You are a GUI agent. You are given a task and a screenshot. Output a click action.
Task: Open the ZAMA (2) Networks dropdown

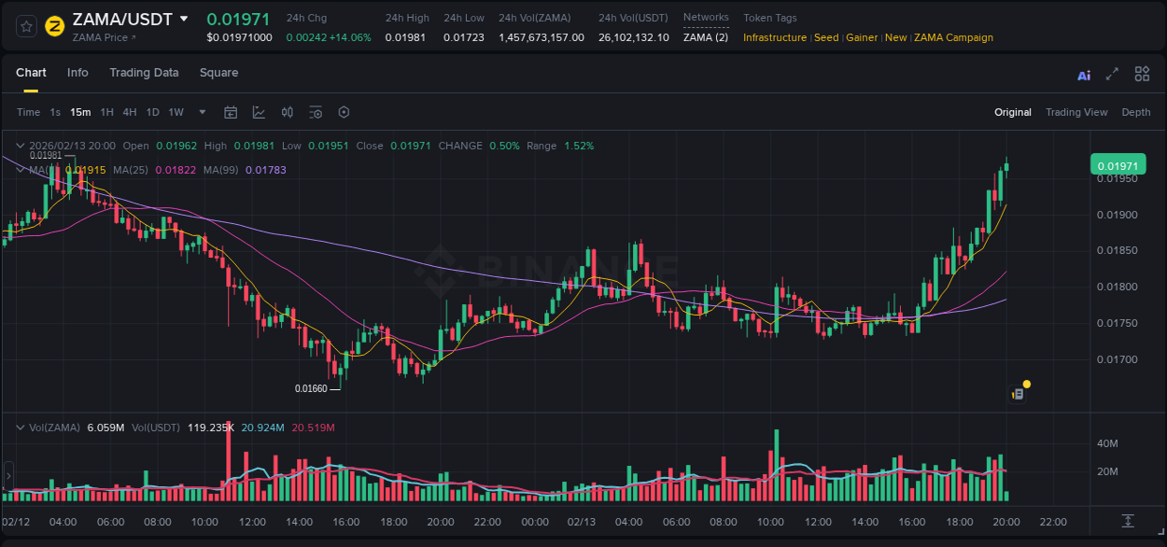(x=706, y=36)
